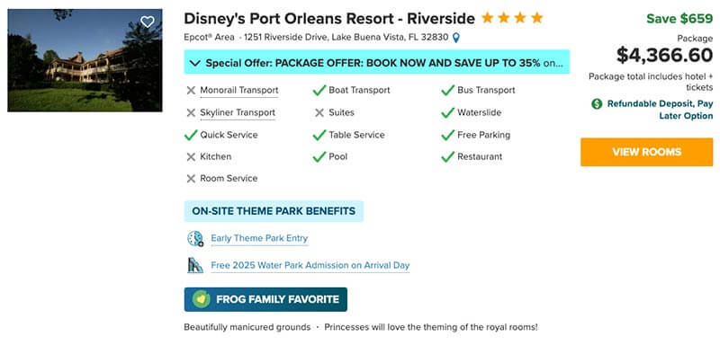Expand the Special Offer chevron arrow
720x345 pixels.
[195, 63]
